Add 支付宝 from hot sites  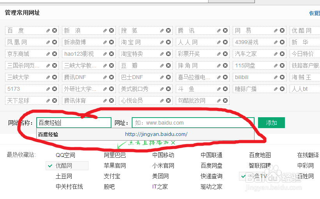point(112,176)
